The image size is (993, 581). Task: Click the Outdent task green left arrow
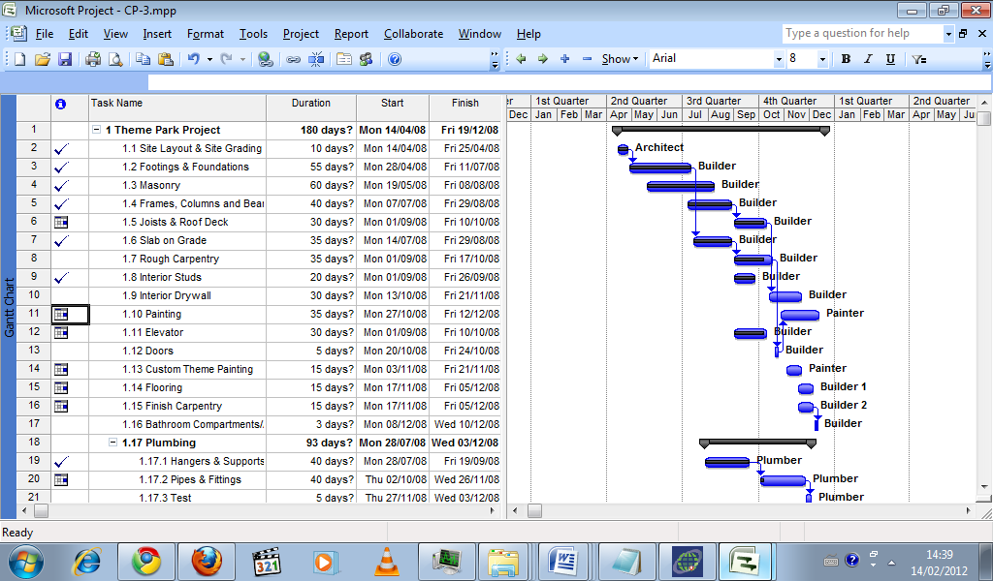click(521, 59)
